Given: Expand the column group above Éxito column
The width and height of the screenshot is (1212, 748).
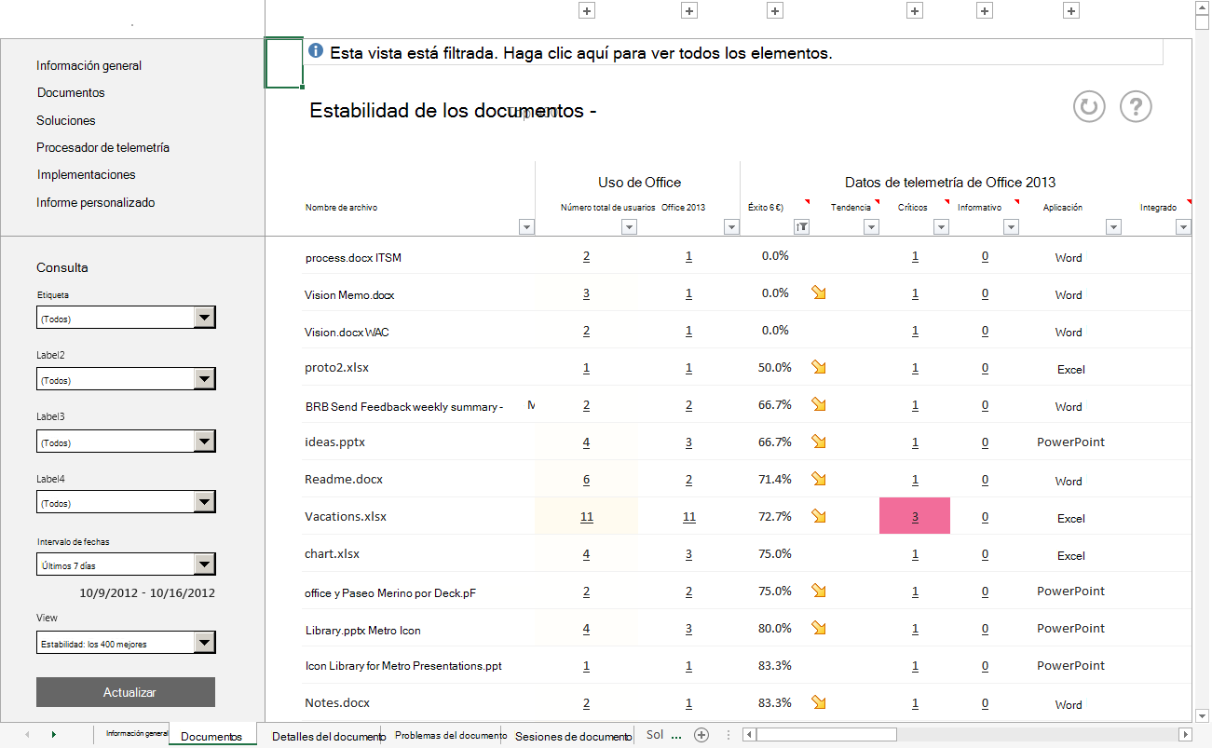Looking at the screenshot, I should point(774,10).
